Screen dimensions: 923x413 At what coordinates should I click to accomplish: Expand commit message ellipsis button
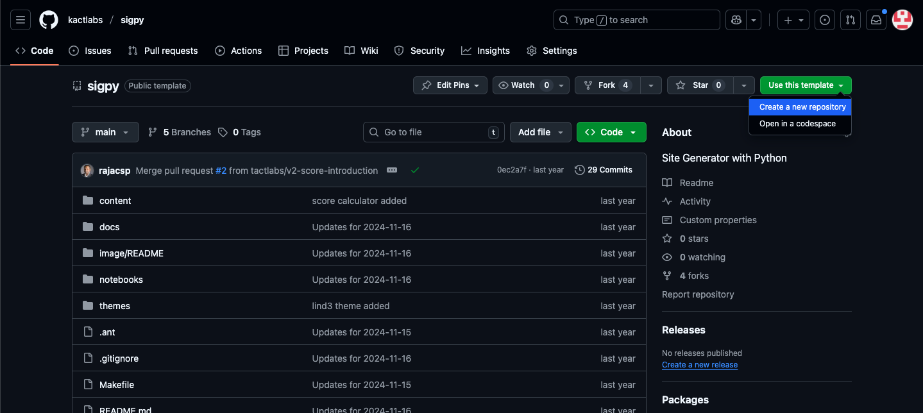[x=392, y=170]
